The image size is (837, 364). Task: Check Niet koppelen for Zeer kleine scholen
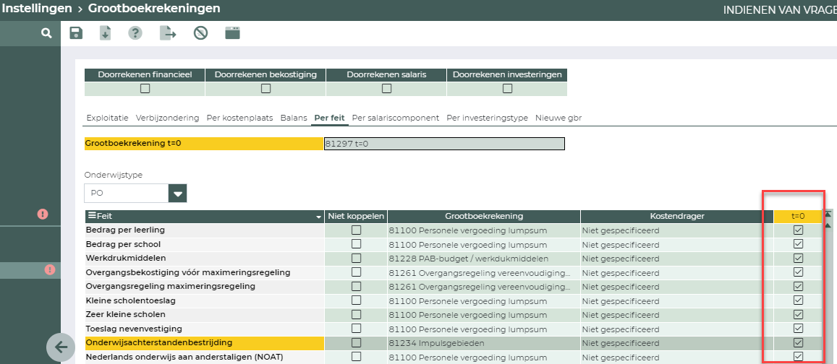[356, 314]
